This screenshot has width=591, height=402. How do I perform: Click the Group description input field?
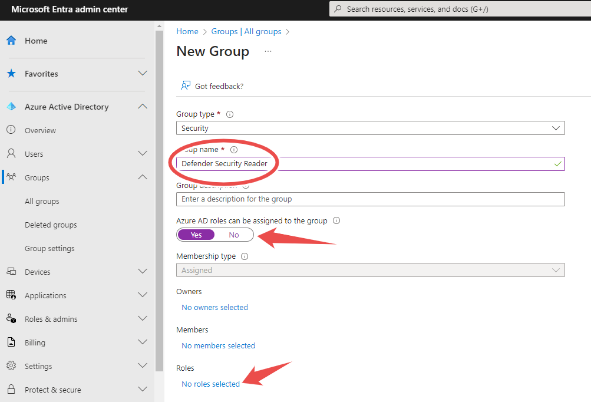tap(371, 199)
